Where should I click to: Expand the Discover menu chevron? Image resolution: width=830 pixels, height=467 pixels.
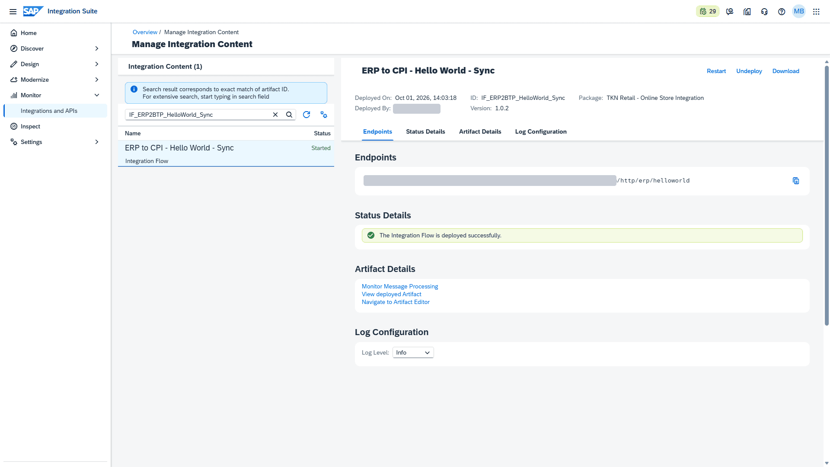pos(97,48)
